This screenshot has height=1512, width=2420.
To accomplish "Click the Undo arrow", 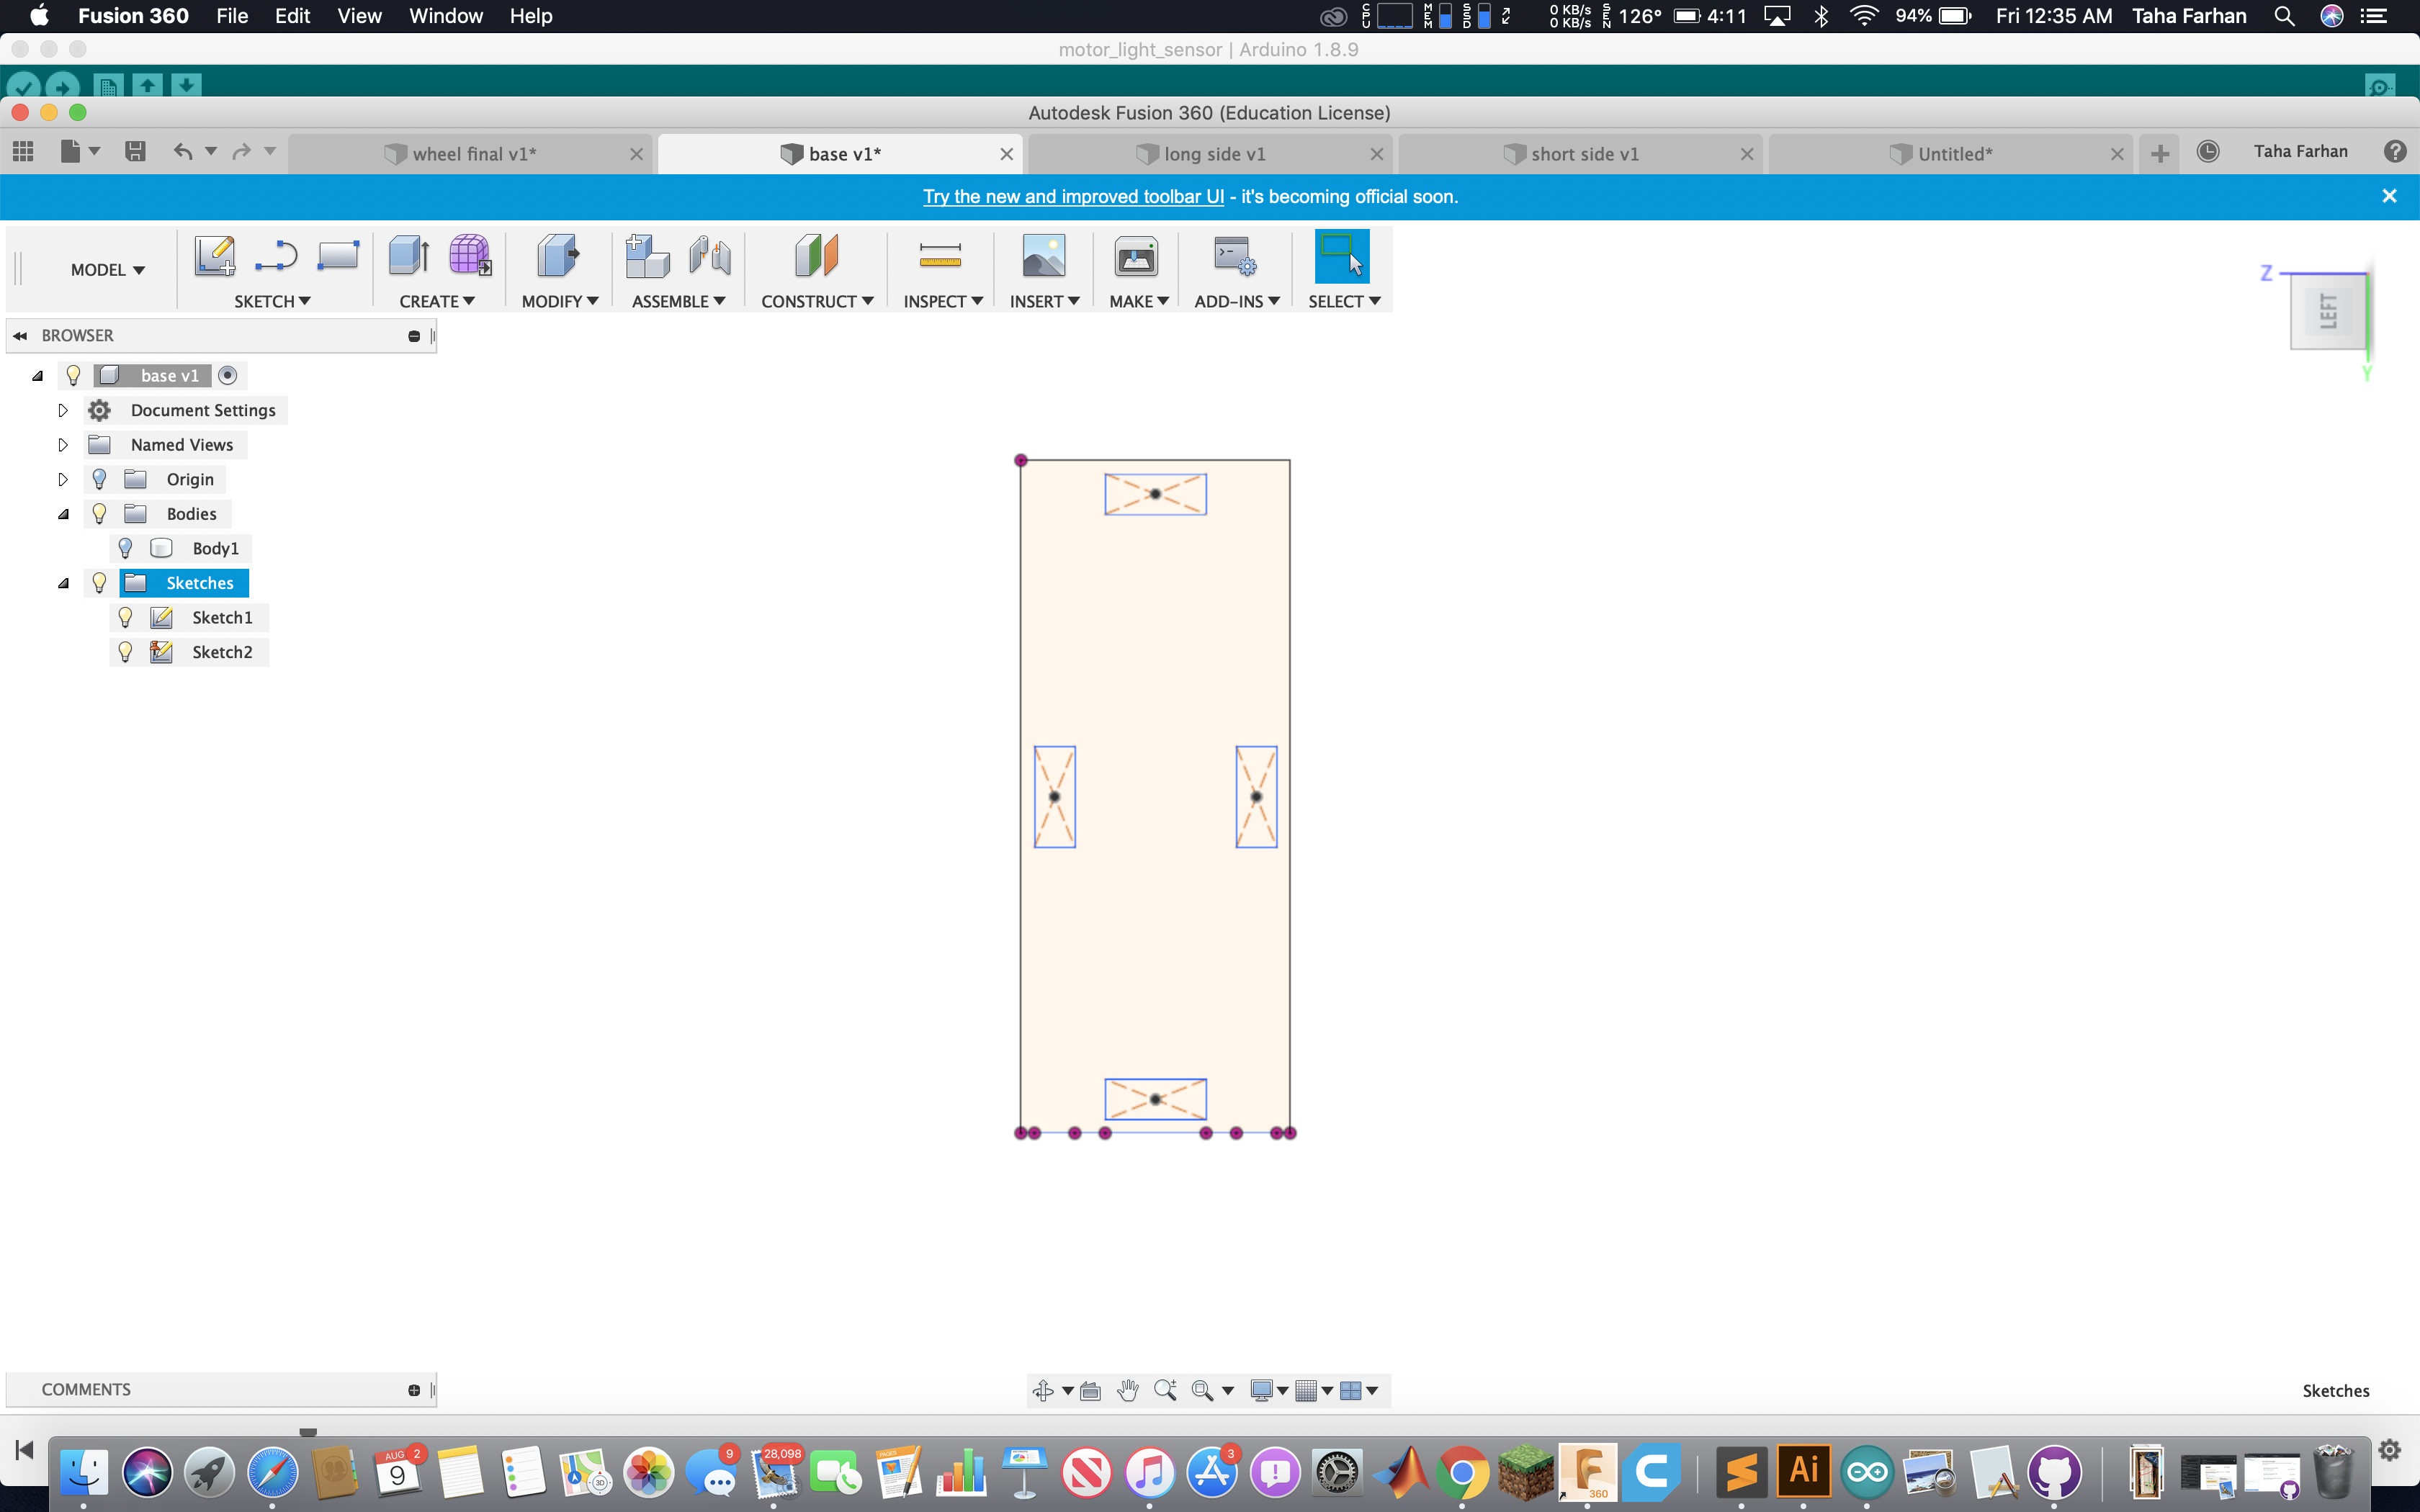I will tap(183, 152).
